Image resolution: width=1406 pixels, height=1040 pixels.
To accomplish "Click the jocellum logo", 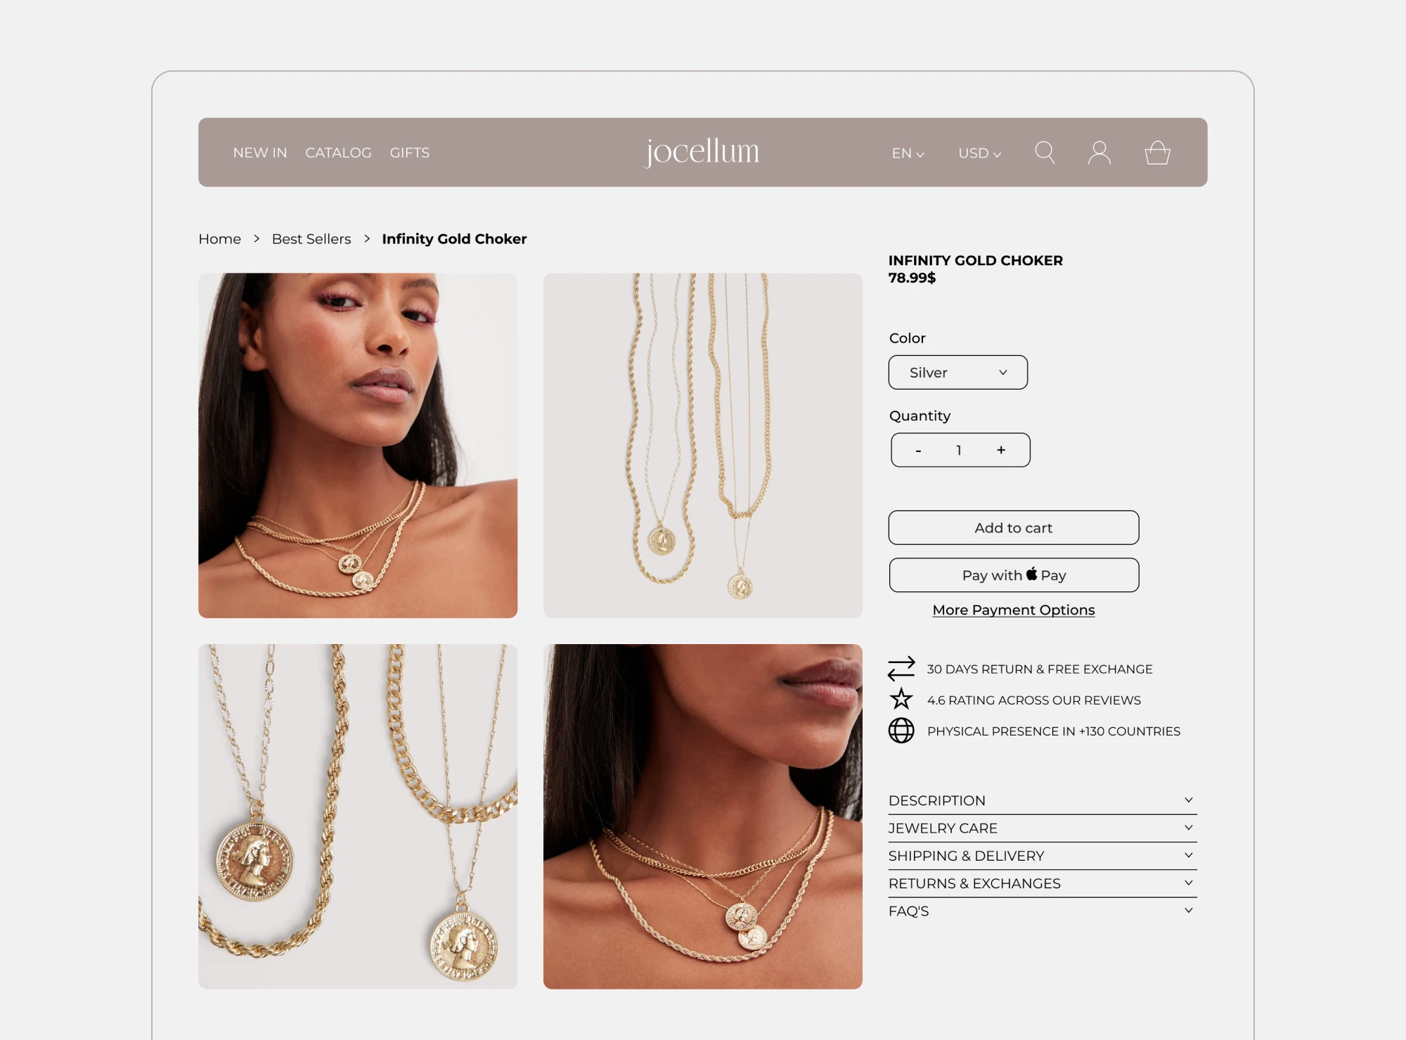I will [x=702, y=152].
